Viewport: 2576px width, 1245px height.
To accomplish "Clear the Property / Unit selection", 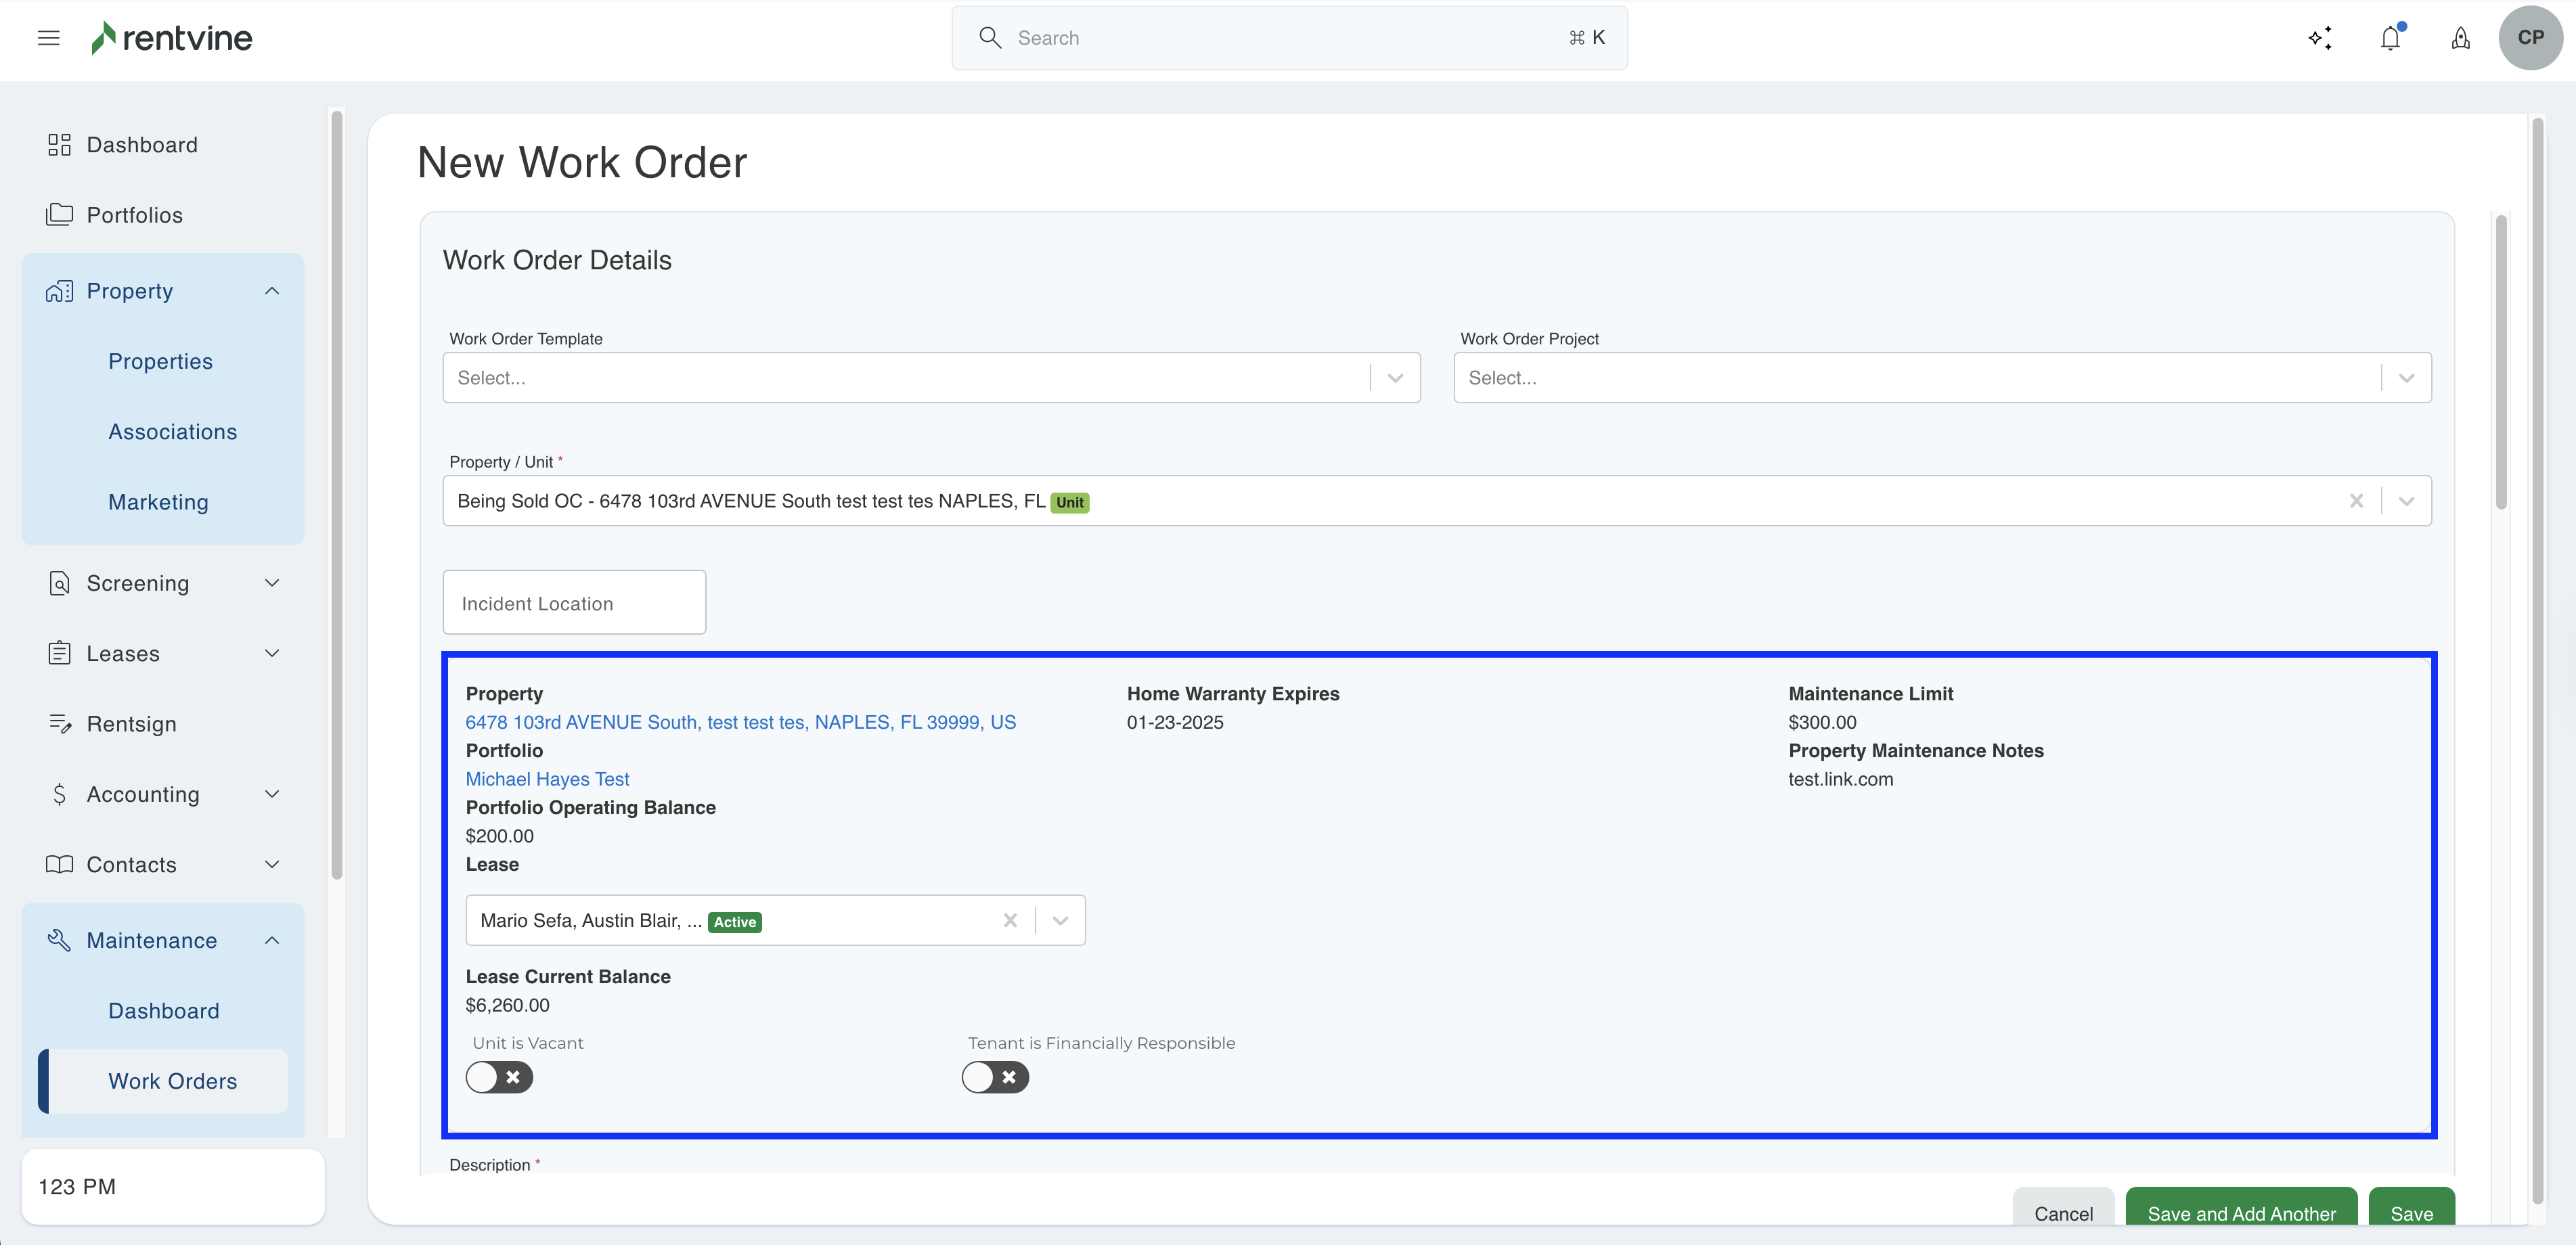I will (x=2356, y=501).
